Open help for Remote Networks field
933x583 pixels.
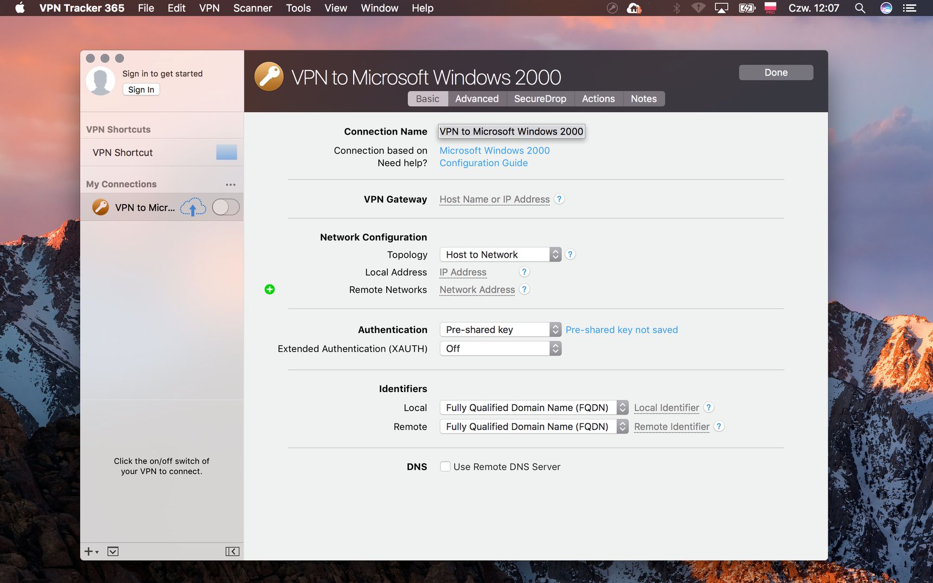pos(525,290)
